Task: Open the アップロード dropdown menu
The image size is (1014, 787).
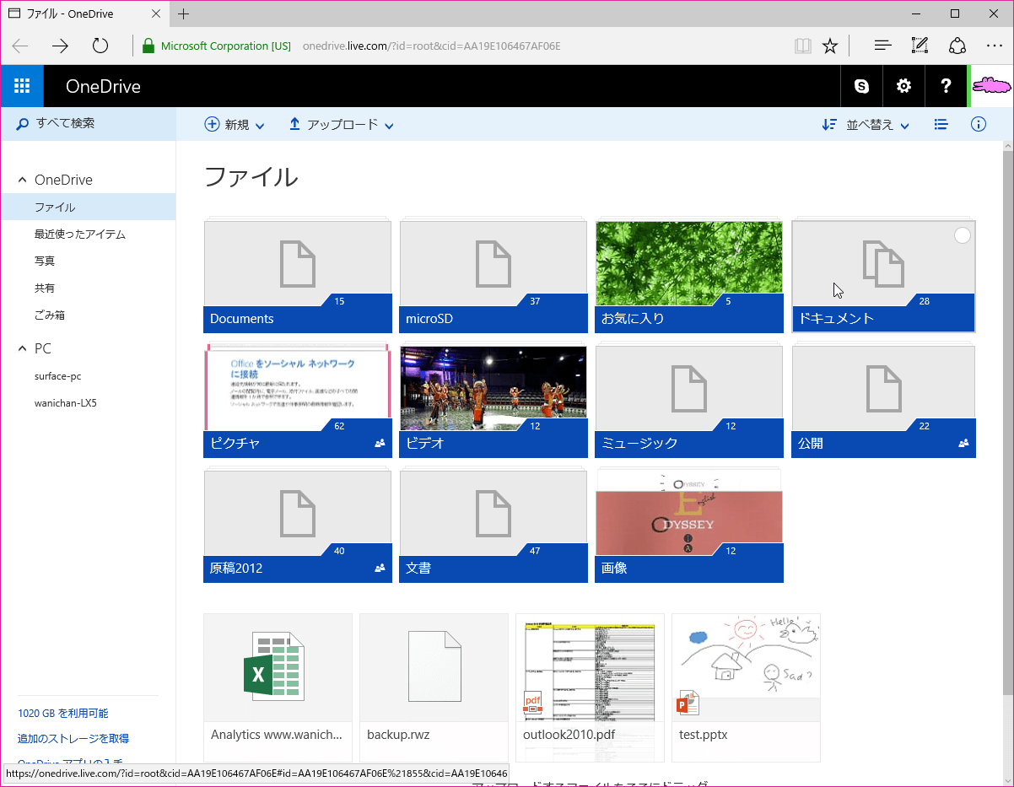Action: click(x=342, y=125)
